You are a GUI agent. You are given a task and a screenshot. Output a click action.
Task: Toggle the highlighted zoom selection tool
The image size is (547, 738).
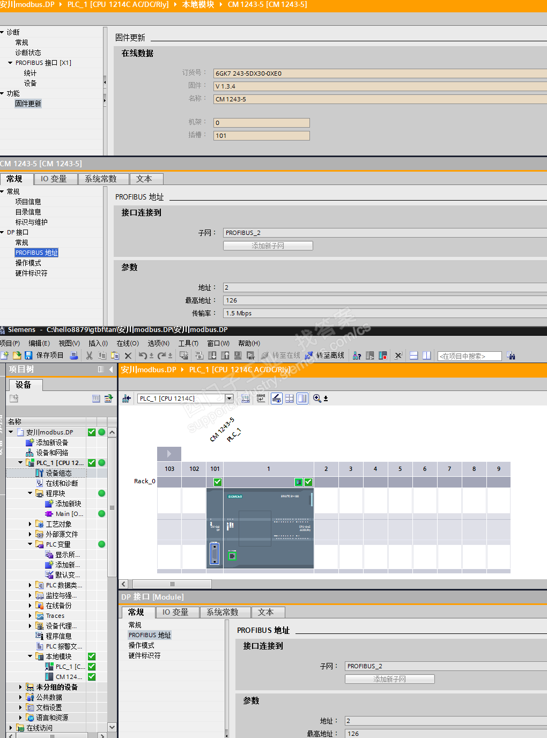pyautogui.click(x=277, y=398)
